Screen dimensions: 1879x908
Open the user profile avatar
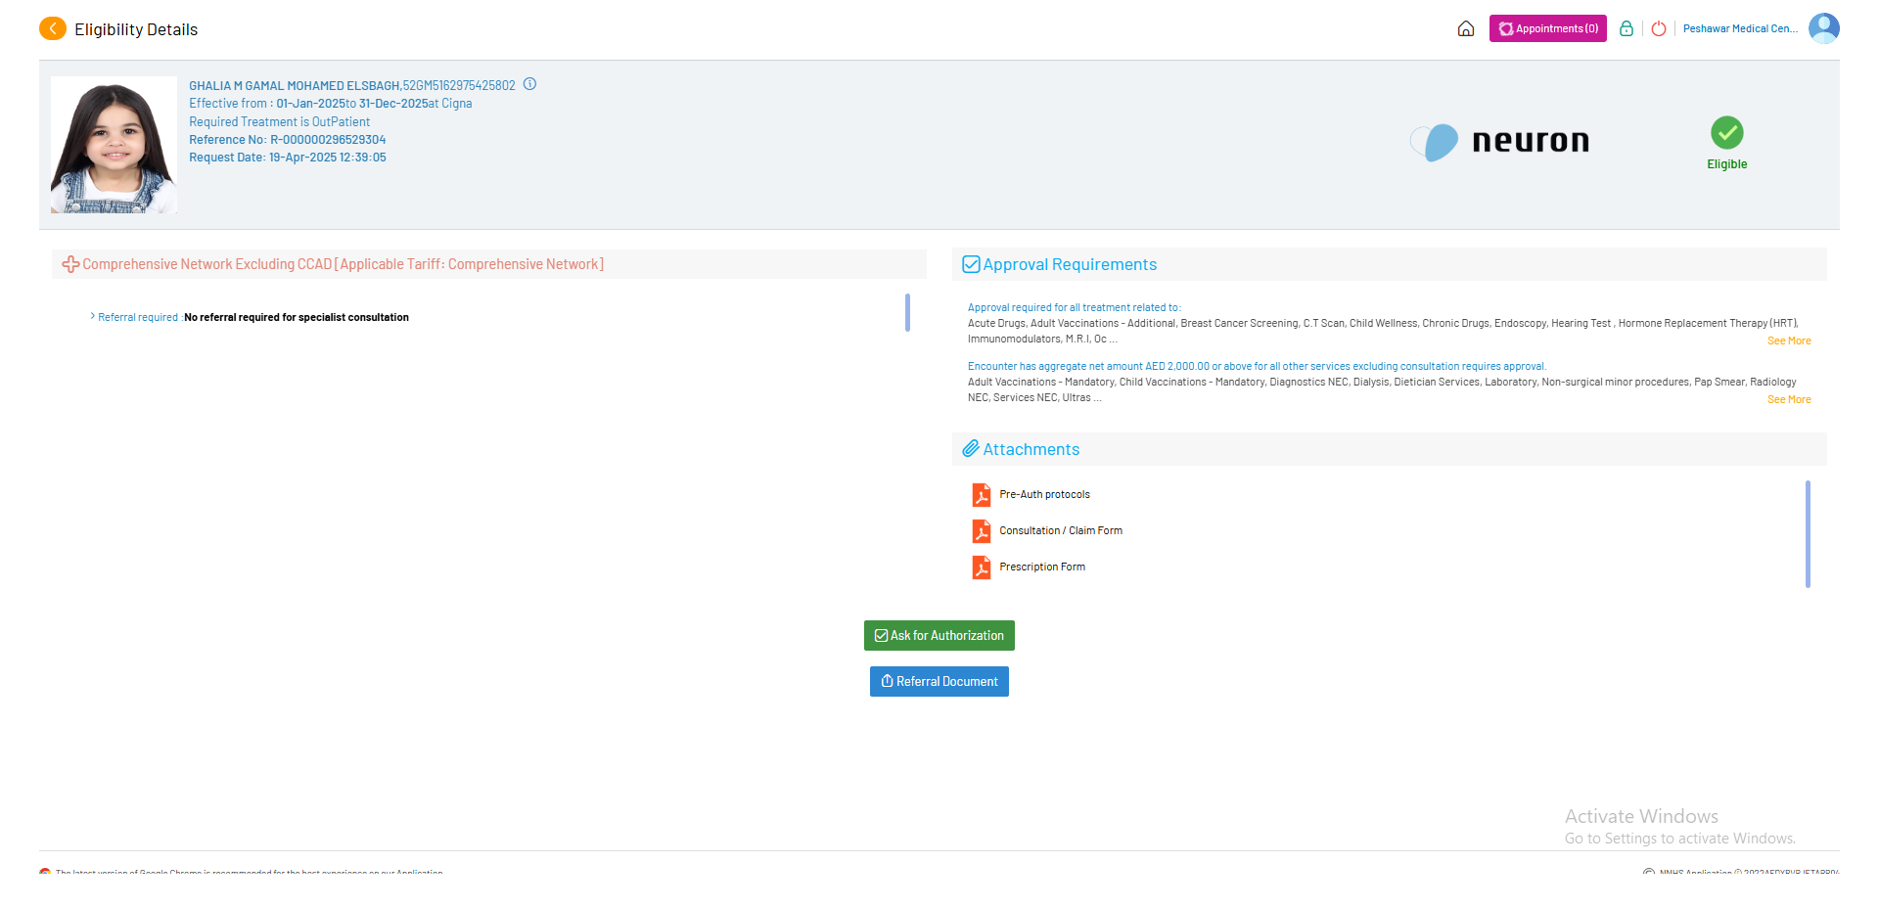pos(1823,28)
